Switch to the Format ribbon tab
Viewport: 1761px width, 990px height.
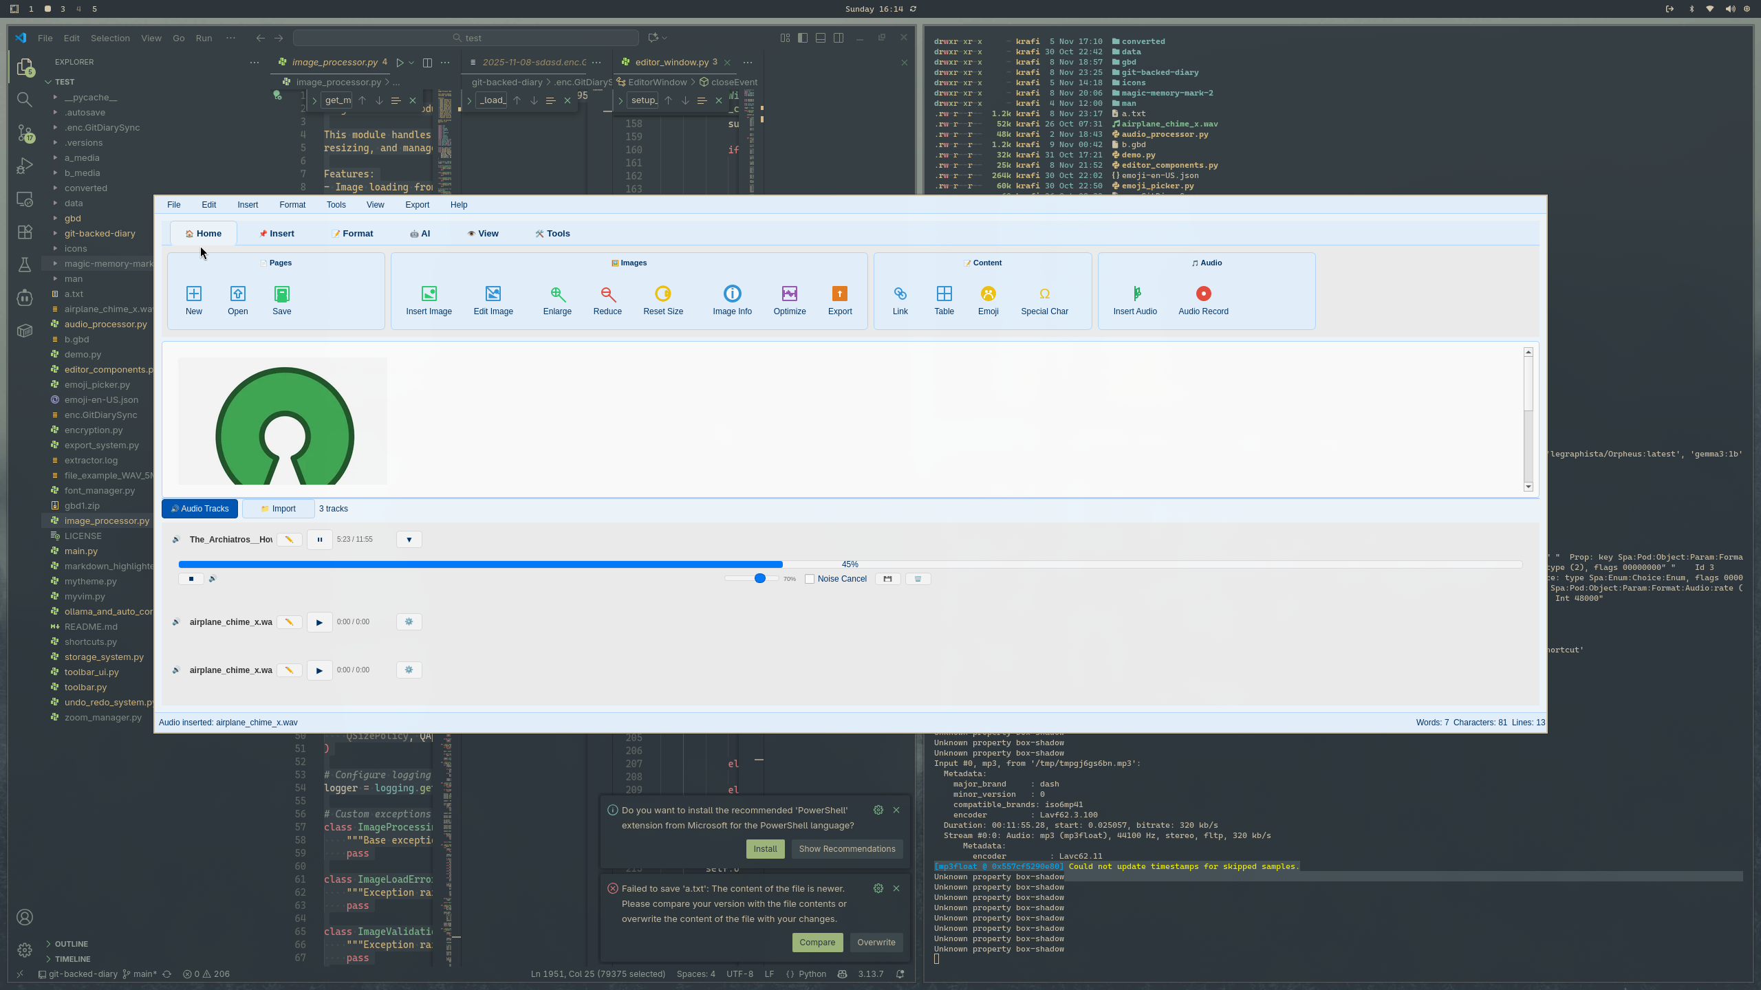coord(352,234)
